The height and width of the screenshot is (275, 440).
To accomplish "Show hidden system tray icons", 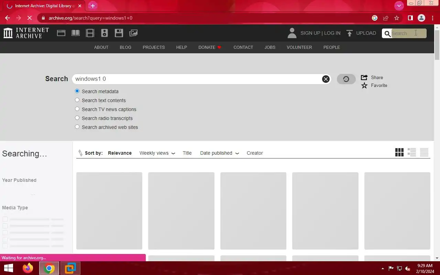I will click(x=383, y=268).
